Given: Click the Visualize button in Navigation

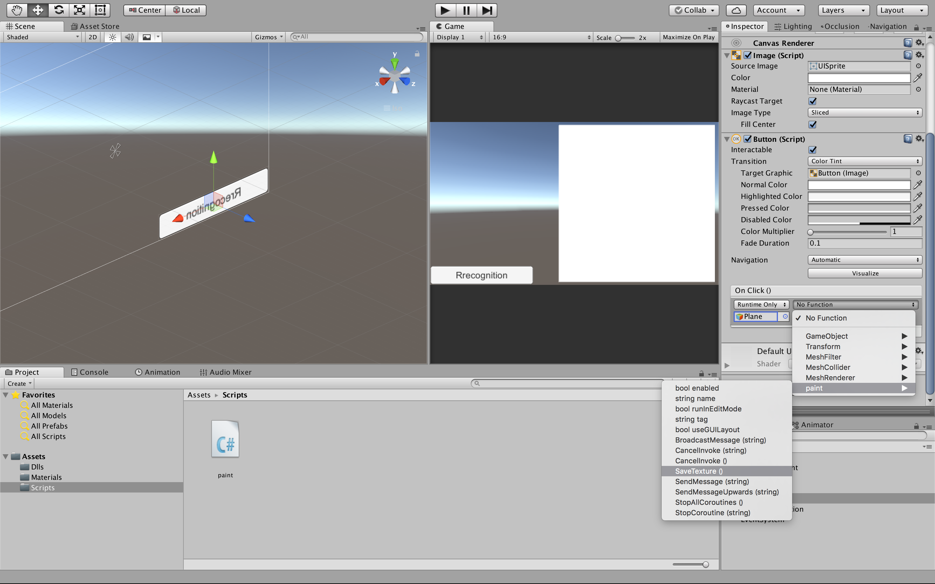Looking at the screenshot, I should (864, 273).
